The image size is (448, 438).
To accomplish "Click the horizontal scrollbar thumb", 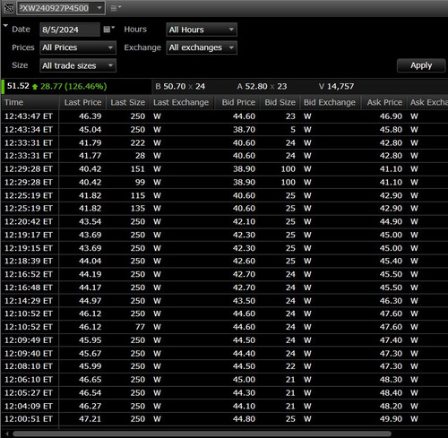I will [202, 434].
